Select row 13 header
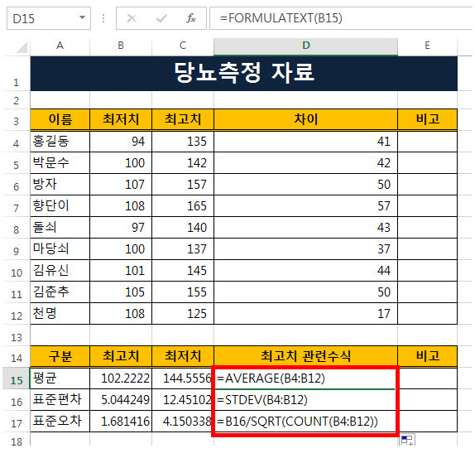The height and width of the screenshot is (458, 475). point(17,335)
